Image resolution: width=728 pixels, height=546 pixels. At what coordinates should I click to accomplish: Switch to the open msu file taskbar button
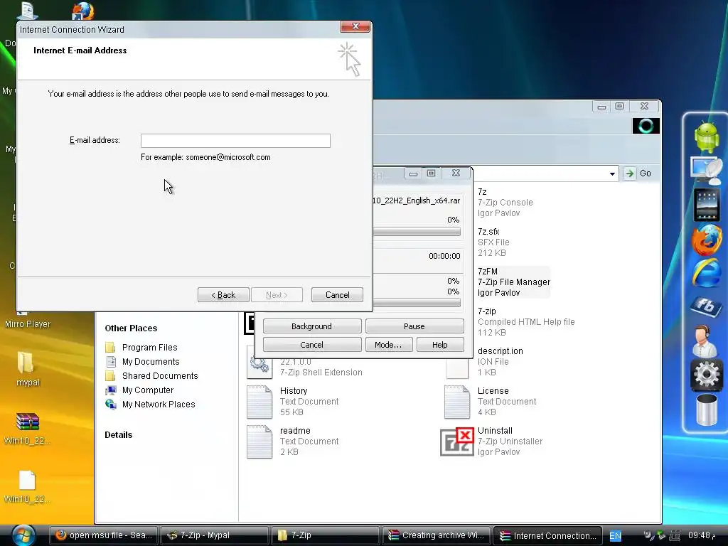click(x=104, y=535)
